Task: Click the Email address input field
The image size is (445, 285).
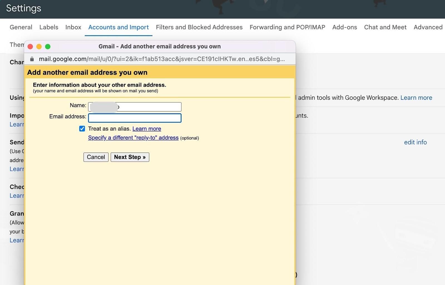Action: tap(135, 118)
